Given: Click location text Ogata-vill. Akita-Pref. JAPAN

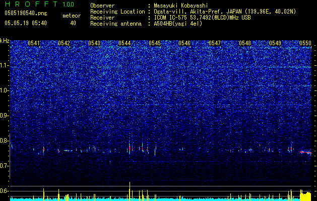Looking at the screenshot, I should [x=198, y=12].
